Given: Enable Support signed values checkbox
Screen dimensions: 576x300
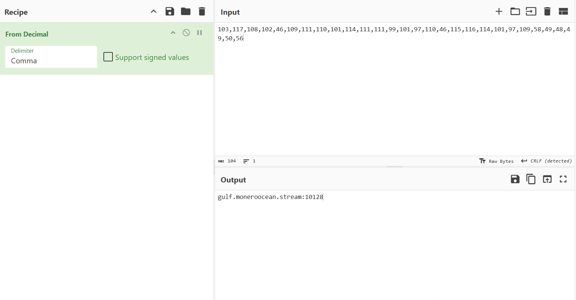Looking at the screenshot, I should tap(108, 57).
